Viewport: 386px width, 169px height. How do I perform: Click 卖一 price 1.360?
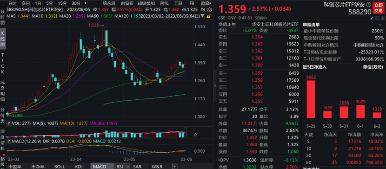coord(257,65)
